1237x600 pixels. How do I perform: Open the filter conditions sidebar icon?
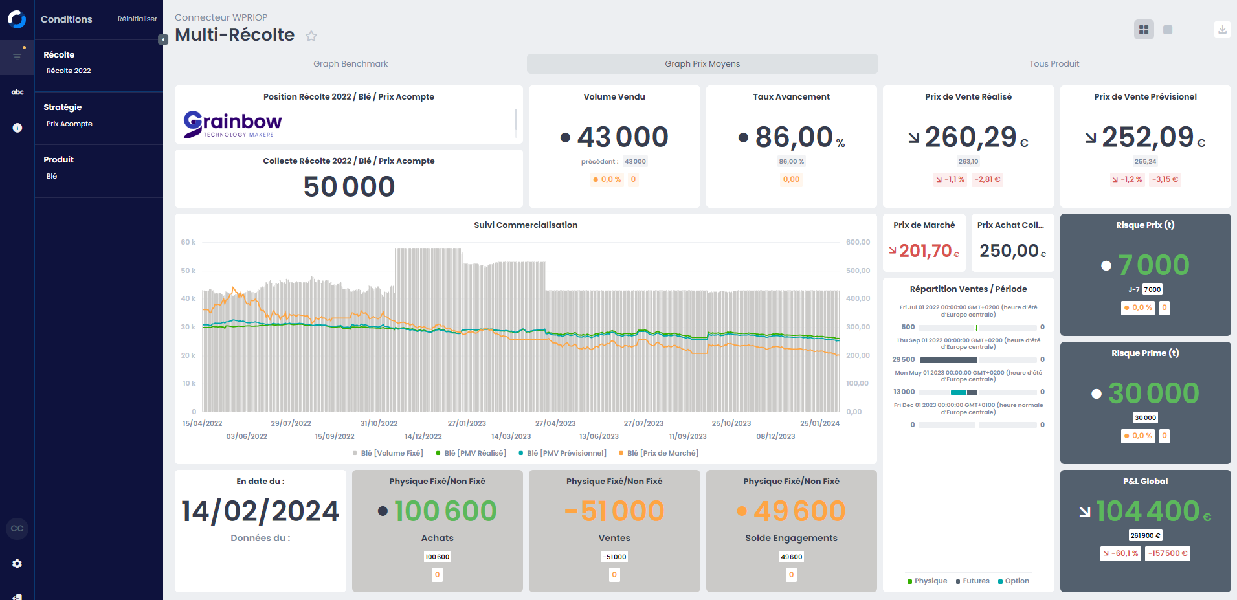click(x=17, y=56)
